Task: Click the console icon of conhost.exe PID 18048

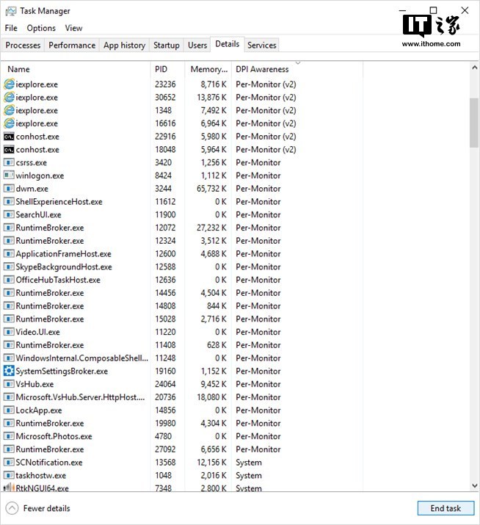Action: click(x=9, y=150)
